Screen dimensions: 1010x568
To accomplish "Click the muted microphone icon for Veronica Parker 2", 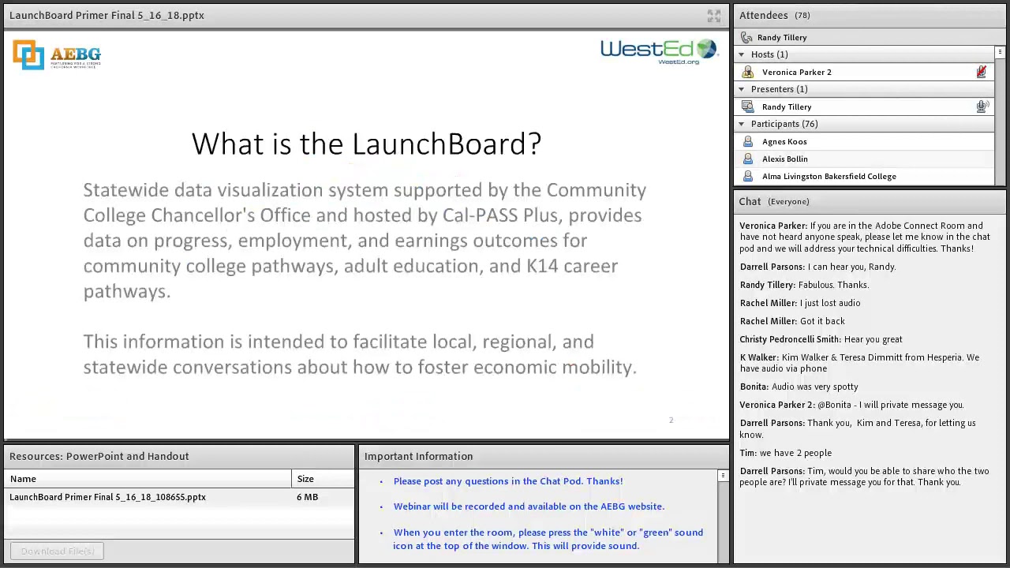I will [x=981, y=72].
